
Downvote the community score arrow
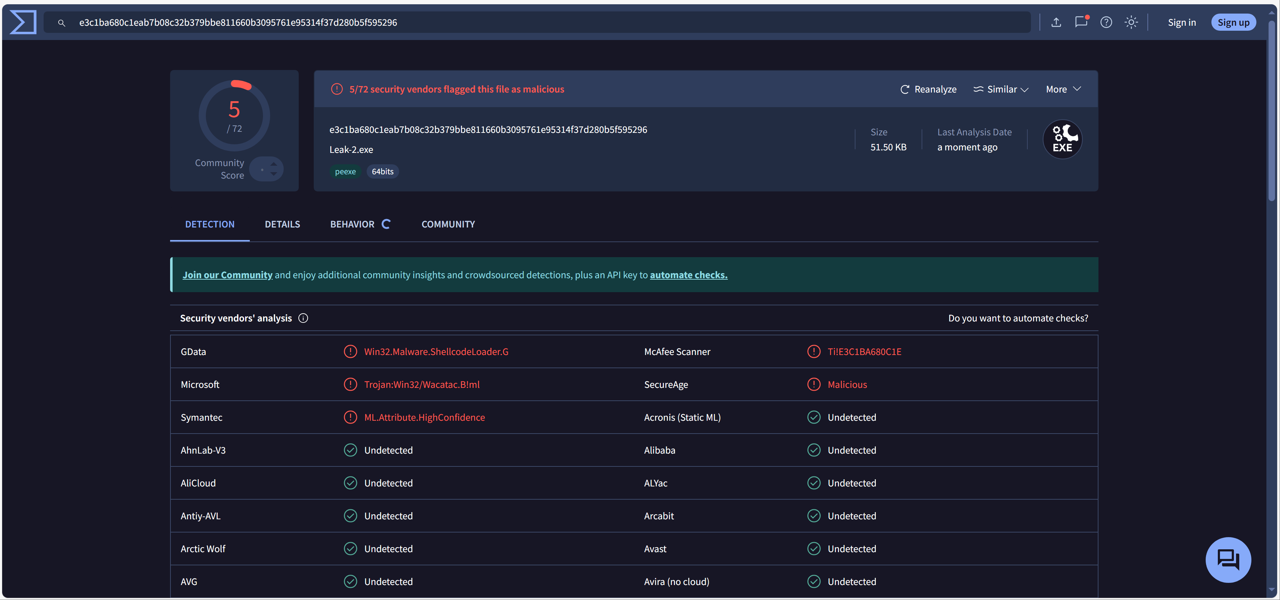274,174
